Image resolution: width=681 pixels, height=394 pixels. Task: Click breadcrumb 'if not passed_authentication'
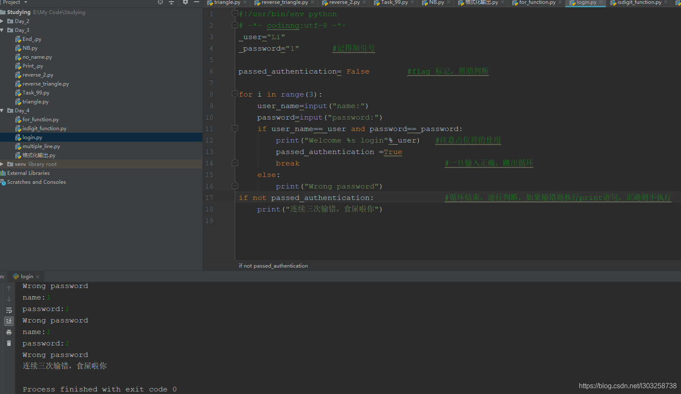tap(274, 266)
